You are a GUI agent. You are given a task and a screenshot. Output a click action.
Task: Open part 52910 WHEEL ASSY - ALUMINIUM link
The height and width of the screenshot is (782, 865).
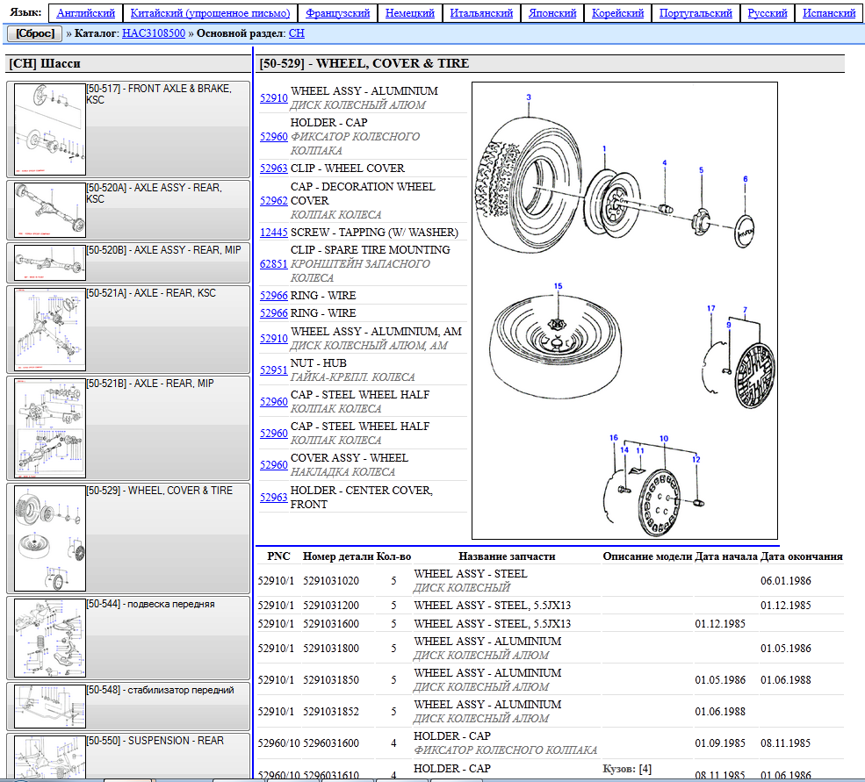[x=272, y=97]
